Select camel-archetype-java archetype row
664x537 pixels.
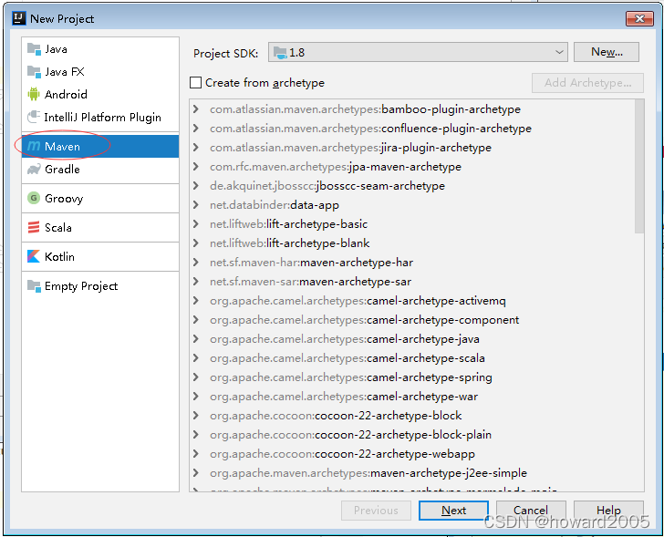point(412,339)
